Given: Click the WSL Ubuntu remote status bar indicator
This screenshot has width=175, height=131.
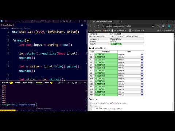Looking at the screenshot, I should click(x=8, y=111).
